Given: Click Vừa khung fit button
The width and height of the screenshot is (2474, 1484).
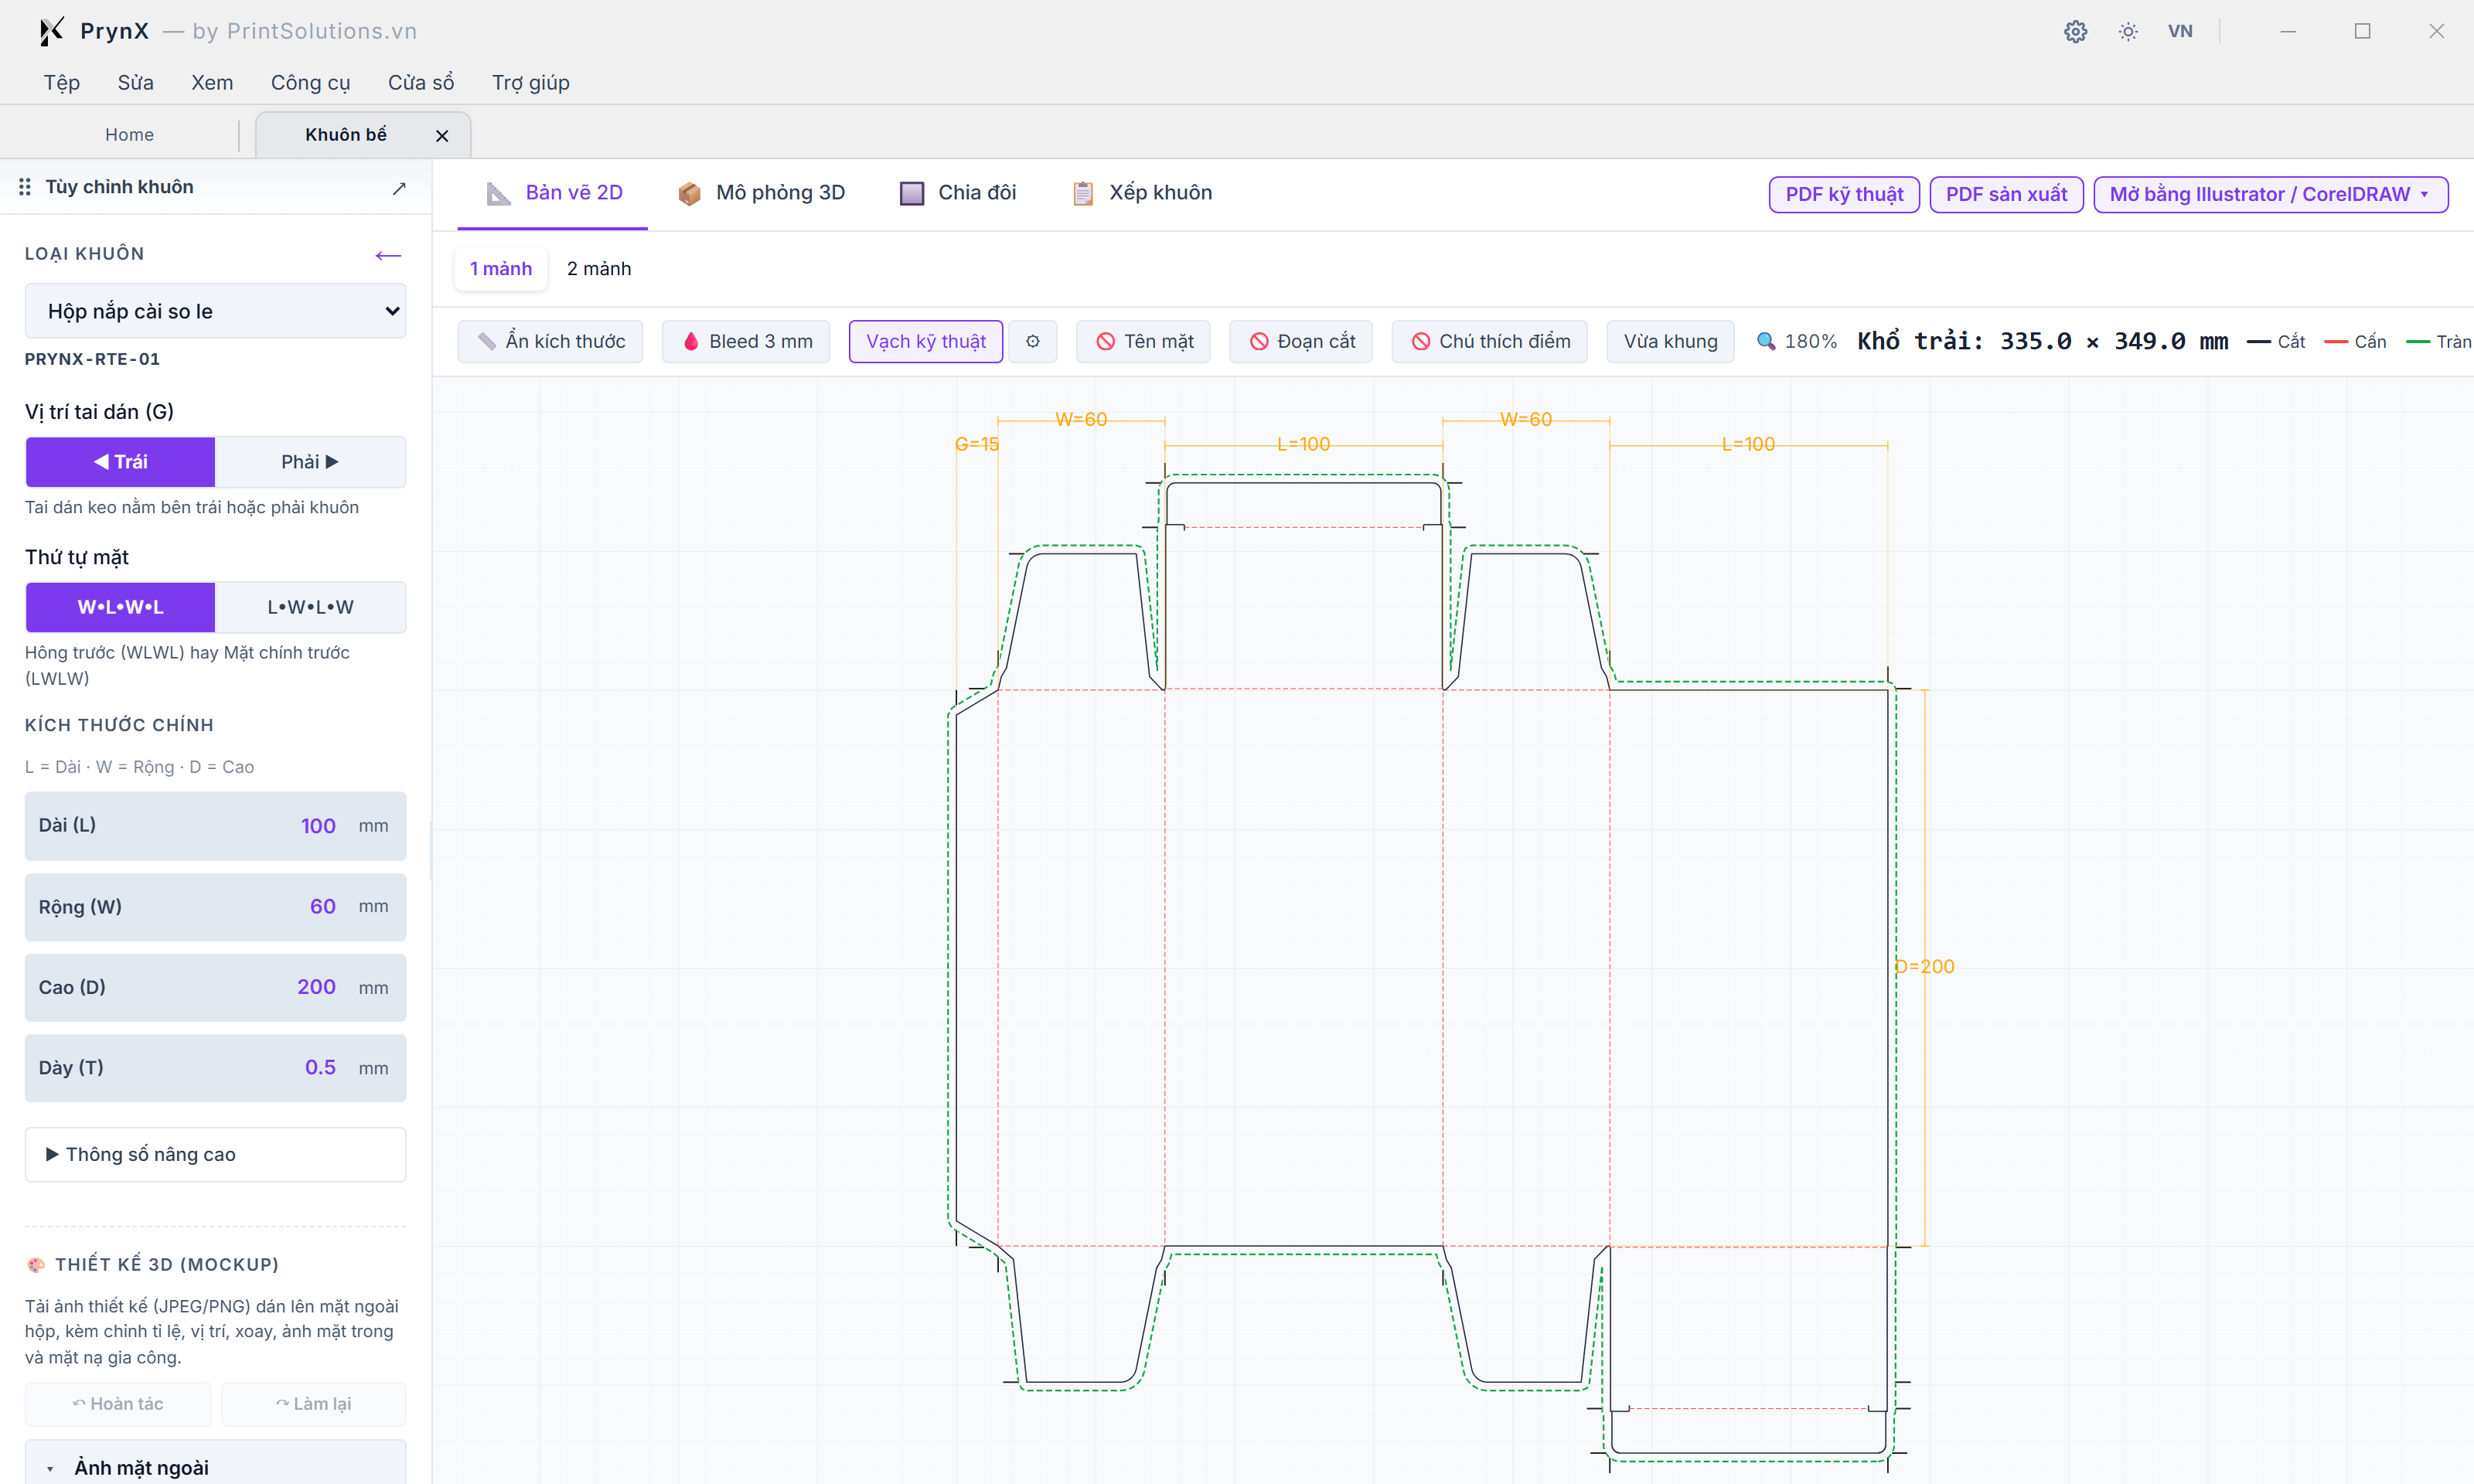Looking at the screenshot, I should click(1670, 341).
